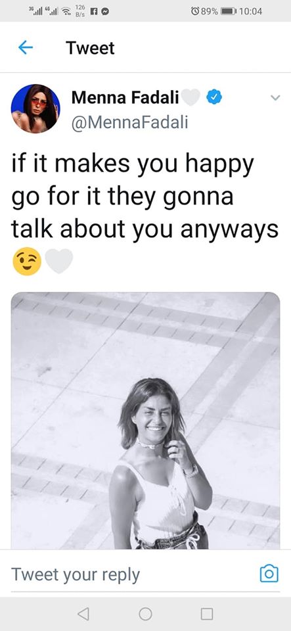Tap the tweet text body
Screen dimensions: 291x631
tap(145, 197)
